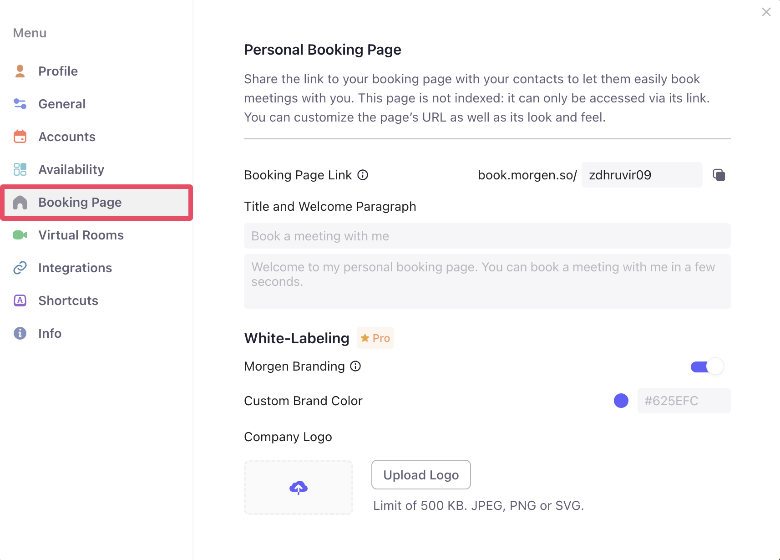Show info for Morgen Branding
This screenshot has width=780, height=560.
(355, 366)
